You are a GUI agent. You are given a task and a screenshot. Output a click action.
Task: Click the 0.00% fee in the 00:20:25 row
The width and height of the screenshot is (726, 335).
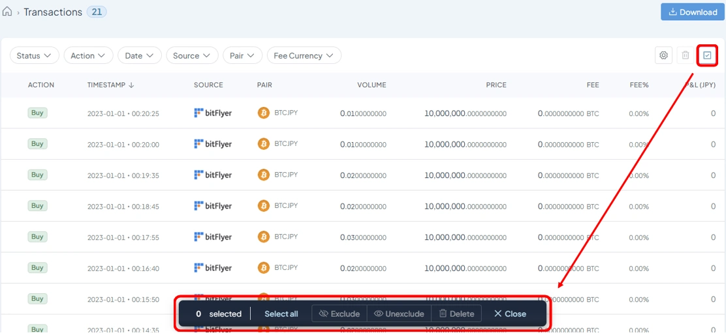pyautogui.click(x=639, y=113)
